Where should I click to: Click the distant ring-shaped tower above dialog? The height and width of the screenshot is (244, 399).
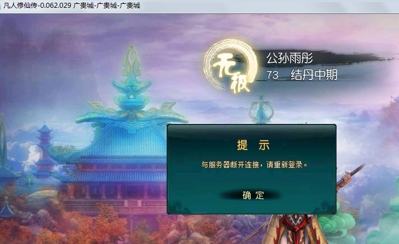pos(261,109)
